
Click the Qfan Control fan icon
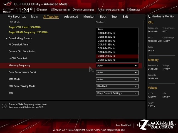coord(75,10)
